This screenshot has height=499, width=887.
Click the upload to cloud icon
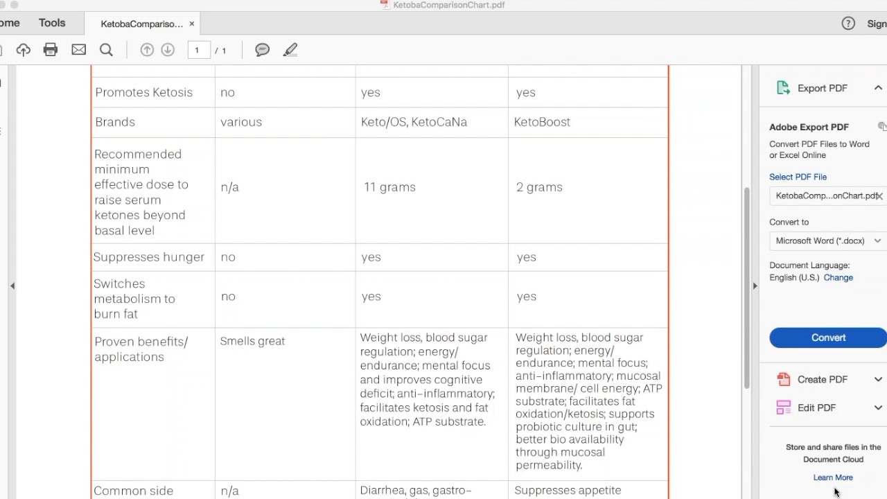point(24,50)
